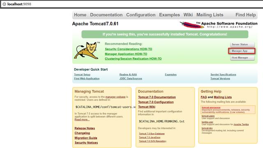The width and height of the screenshot is (263, 148).
Task: Open the tomcat-dev mailing list link
Action: 207,128
